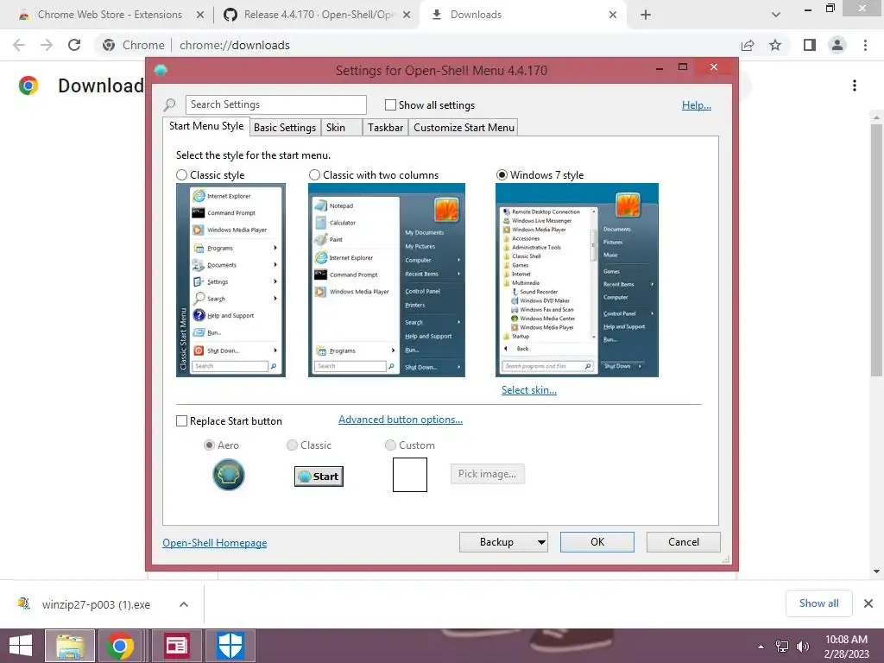
Task: Switch to Basic Settings tab
Action: coord(285,128)
